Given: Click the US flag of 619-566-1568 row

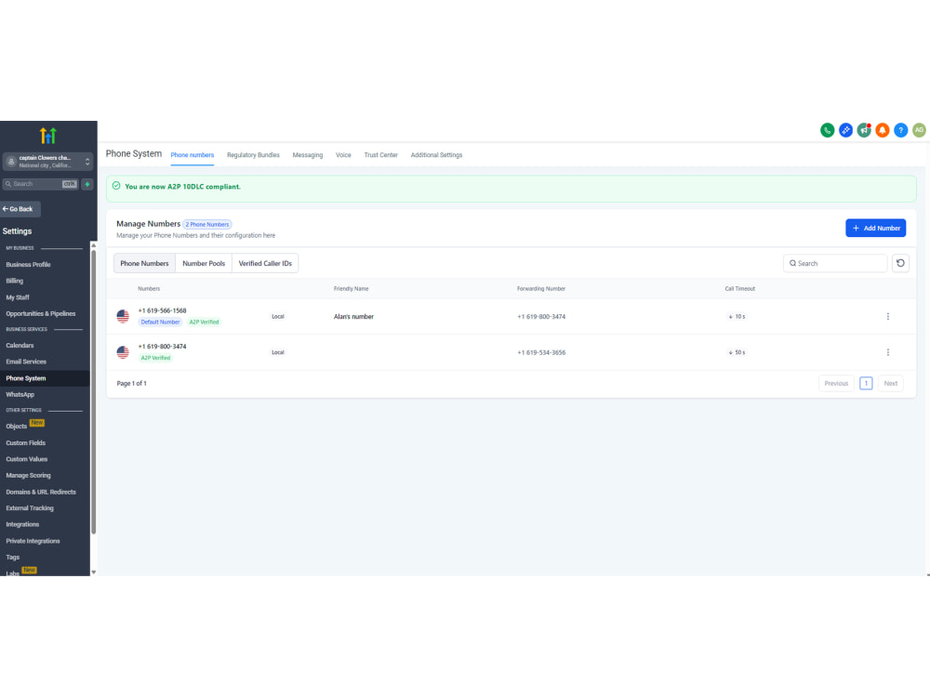Looking at the screenshot, I should (123, 317).
